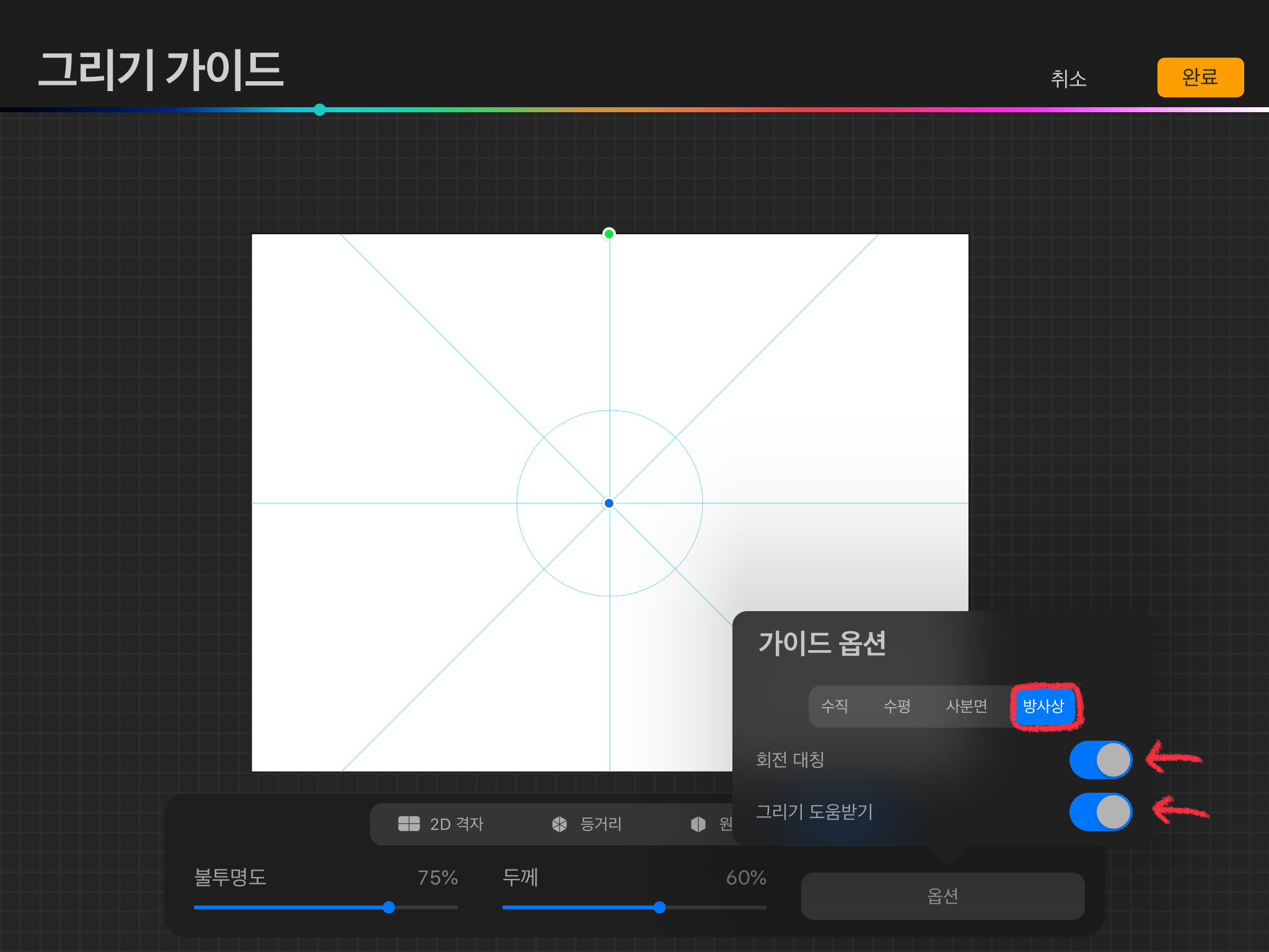Tap 취소 to cancel
Screen dimensions: 1269x952
pos(1069,79)
